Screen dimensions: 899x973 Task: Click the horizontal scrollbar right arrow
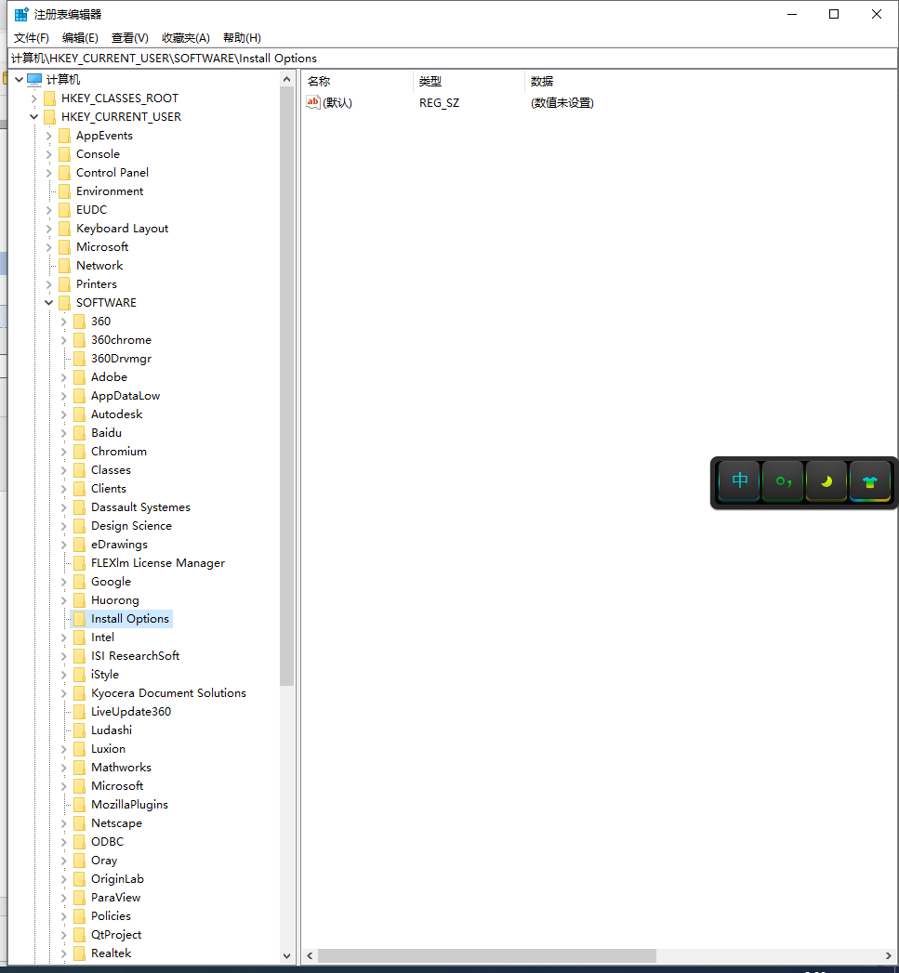pyautogui.click(x=889, y=955)
